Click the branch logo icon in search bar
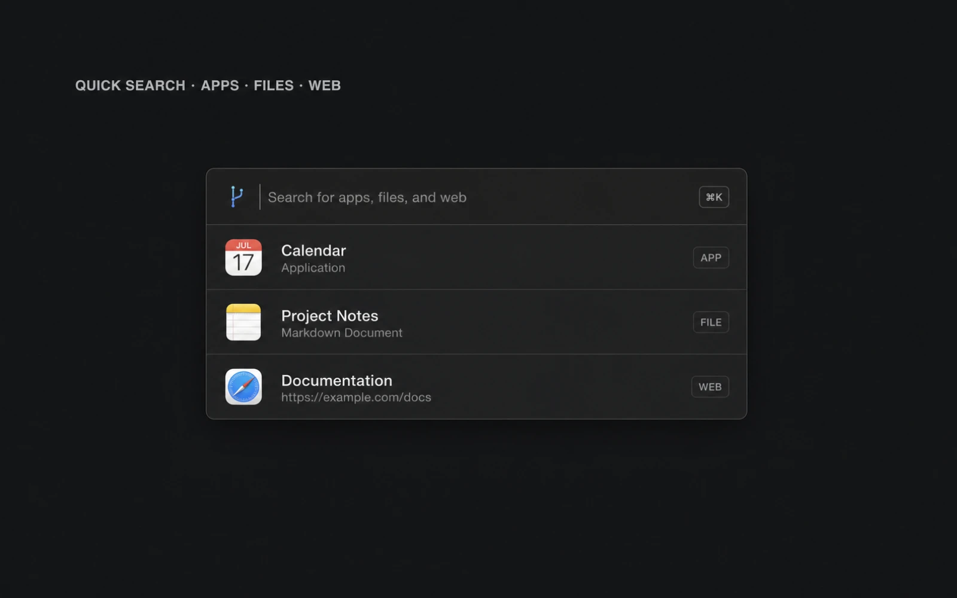 point(237,197)
